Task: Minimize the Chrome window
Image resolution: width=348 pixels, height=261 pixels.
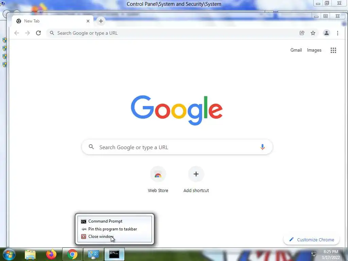Action: pos(316,16)
